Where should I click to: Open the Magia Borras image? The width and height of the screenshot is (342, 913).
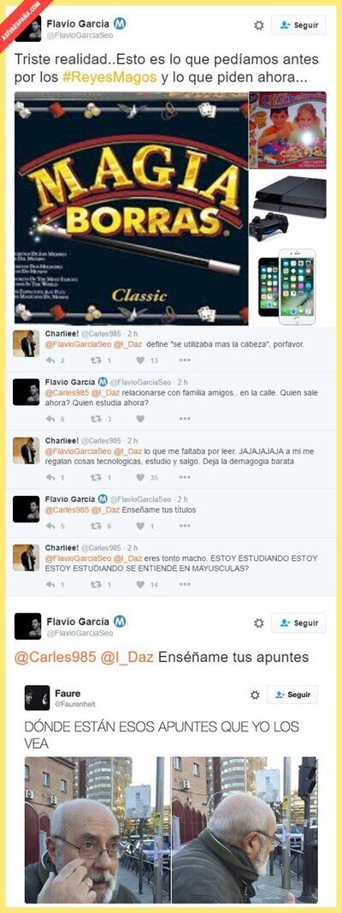tap(132, 208)
